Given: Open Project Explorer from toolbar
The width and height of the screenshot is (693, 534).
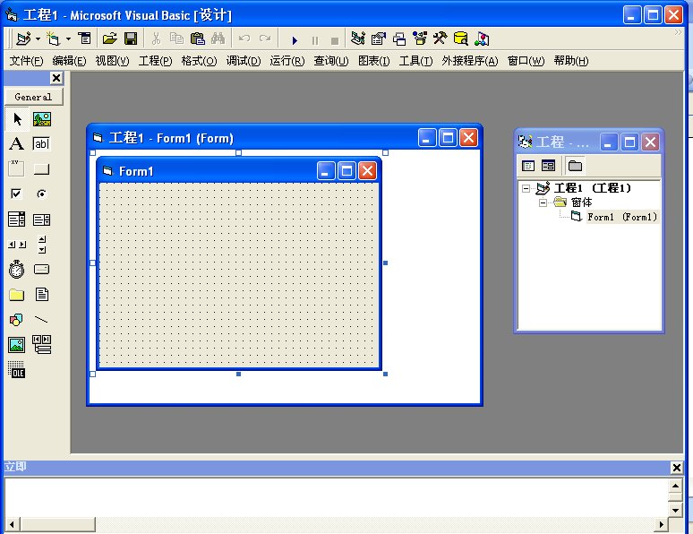Looking at the screenshot, I should coord(357,39).
